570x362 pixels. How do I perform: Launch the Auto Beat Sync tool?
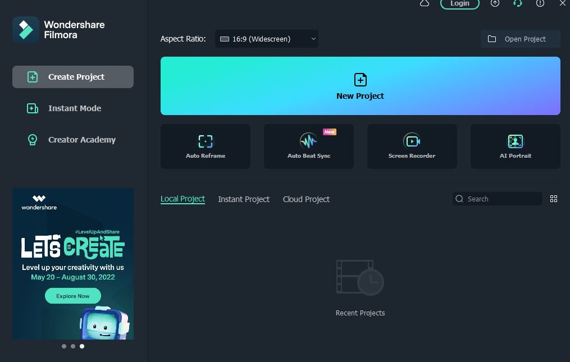tap(309, 146)
